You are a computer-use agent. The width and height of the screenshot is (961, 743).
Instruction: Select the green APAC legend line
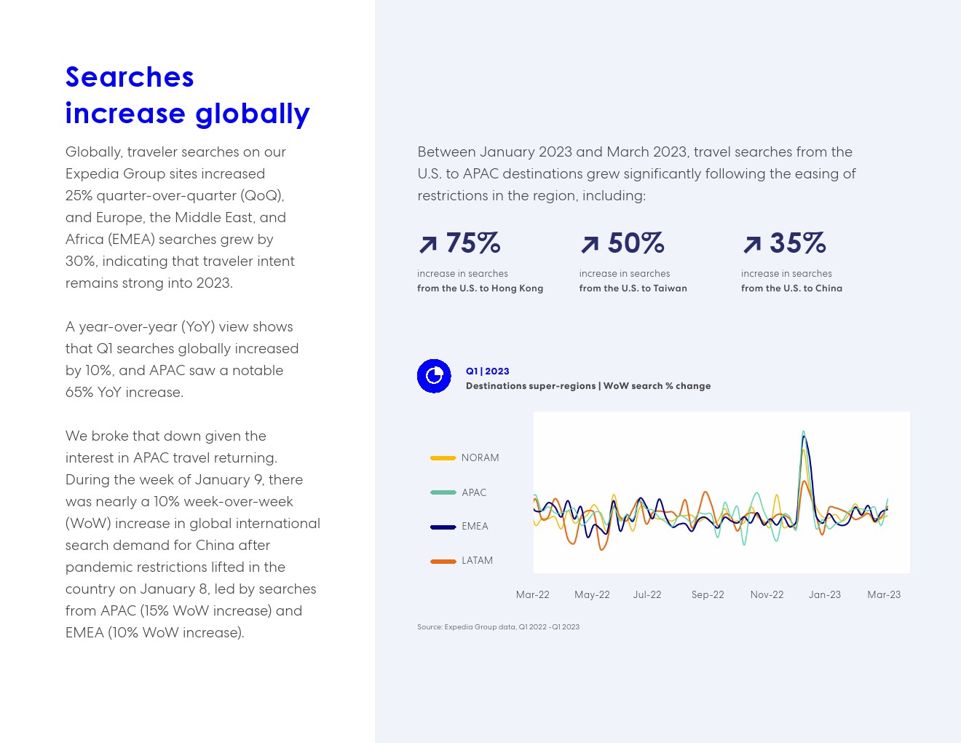click(x=443, y=492)
